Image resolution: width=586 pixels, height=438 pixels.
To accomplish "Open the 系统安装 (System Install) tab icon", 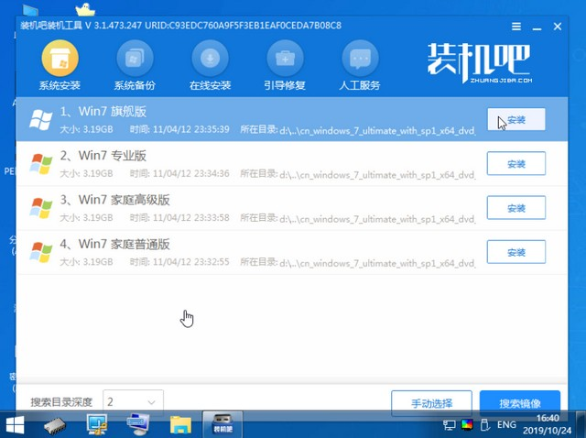I will (60, 60).
